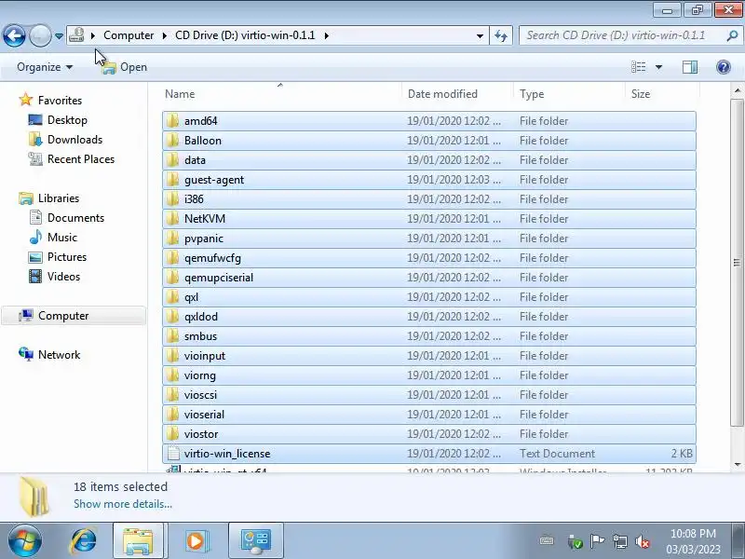Viewport: 745px width, 559px height.
Task: Expand breadcrumb arrow after CD Drive path
Action: pos(327,35)
